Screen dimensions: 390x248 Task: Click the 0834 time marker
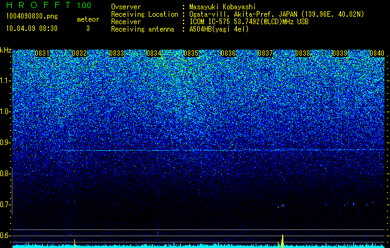tap(154, 53)
